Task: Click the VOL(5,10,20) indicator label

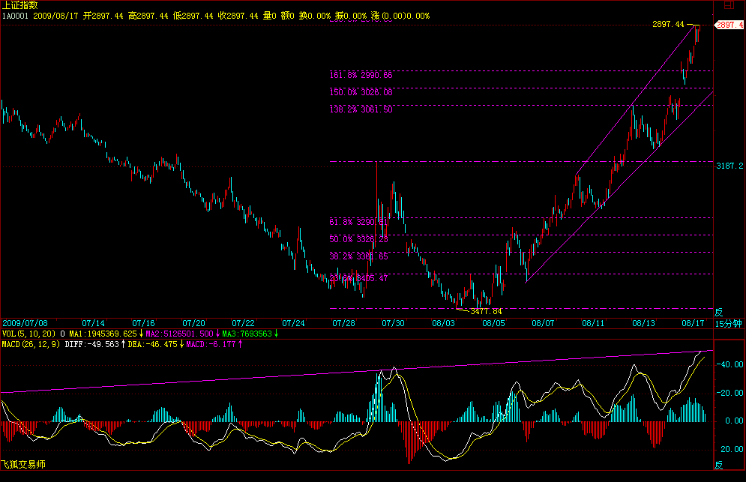Action: pos(28,334)
